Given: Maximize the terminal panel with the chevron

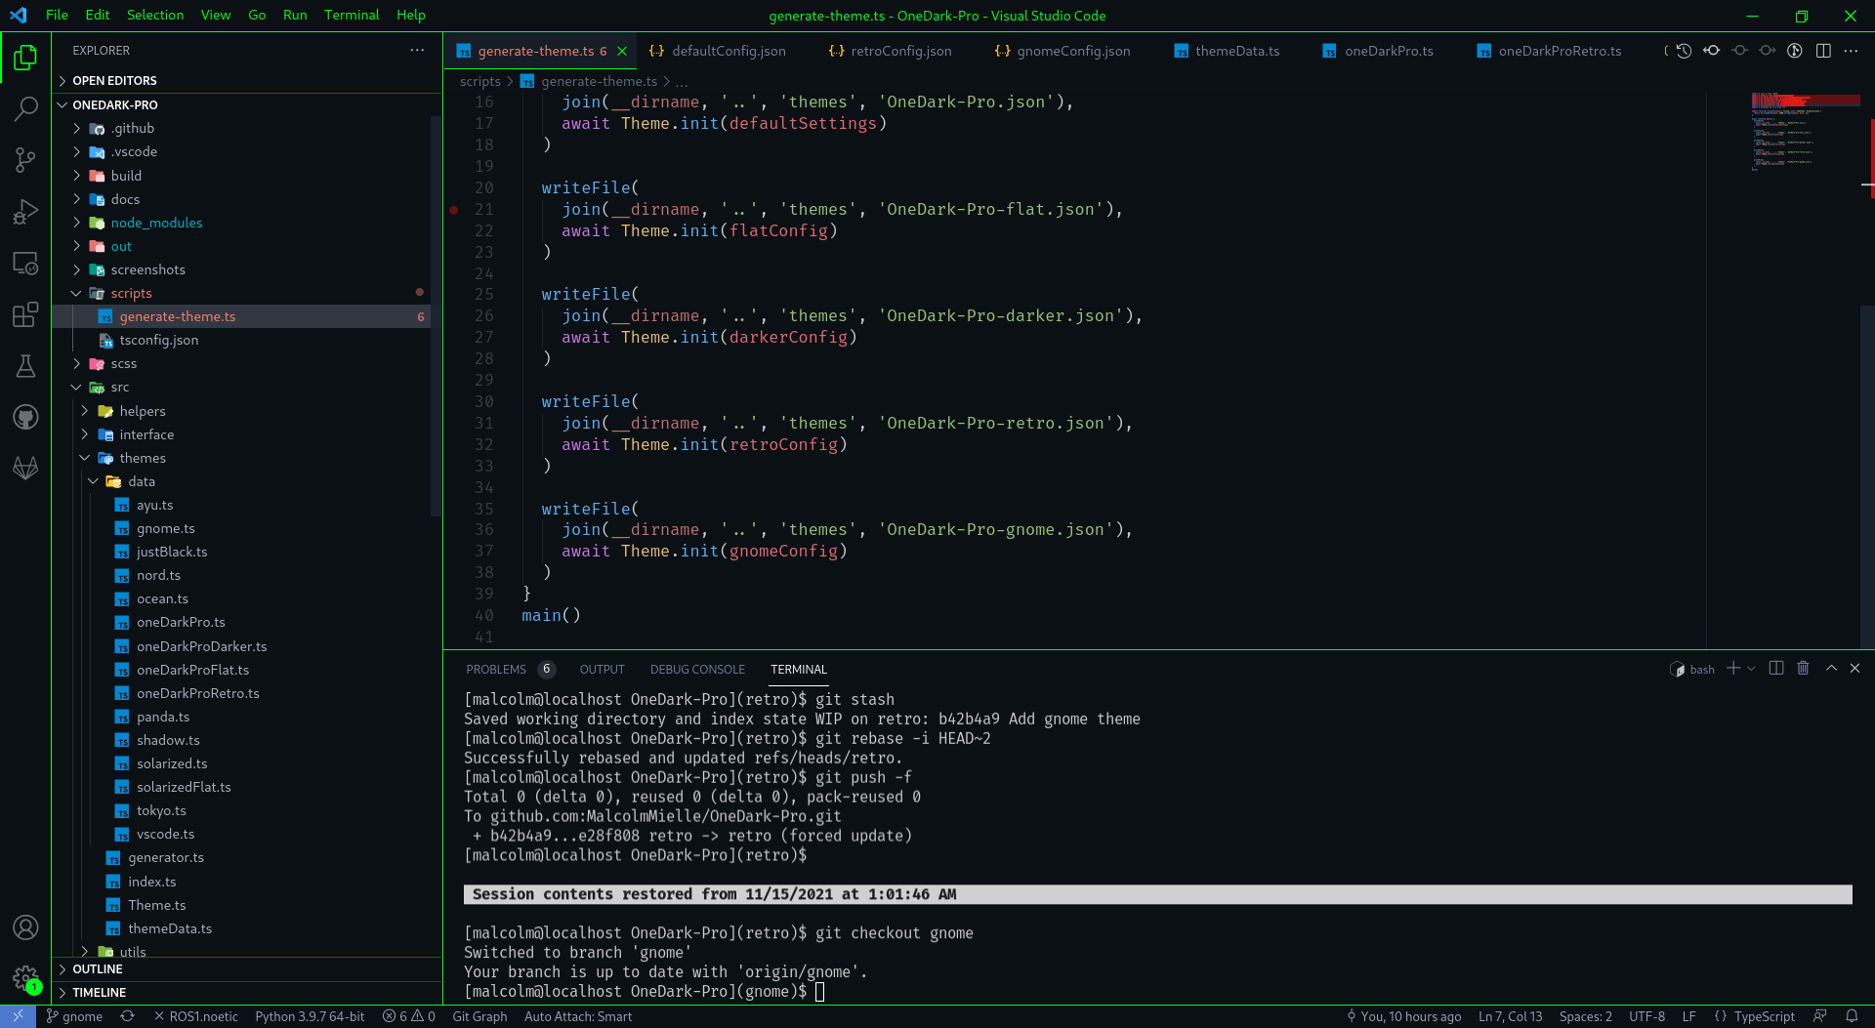Looking at the screenshot, I should pos(1830,668).
